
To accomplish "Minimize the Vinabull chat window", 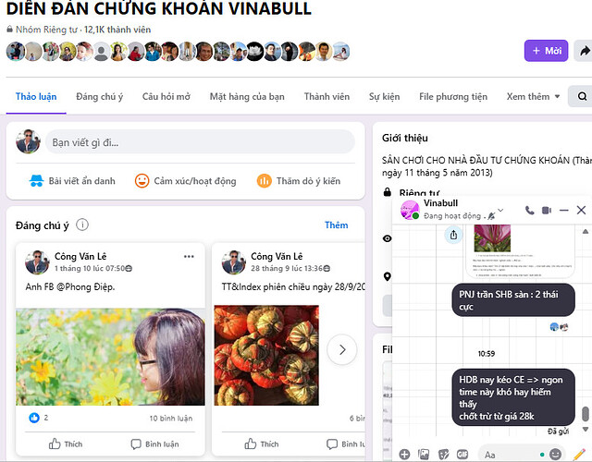I will coord(563,210).
